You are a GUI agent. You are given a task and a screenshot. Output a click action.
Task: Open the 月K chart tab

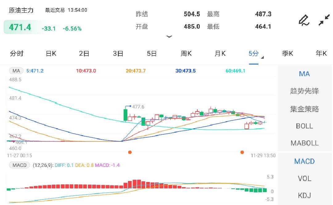220,54
